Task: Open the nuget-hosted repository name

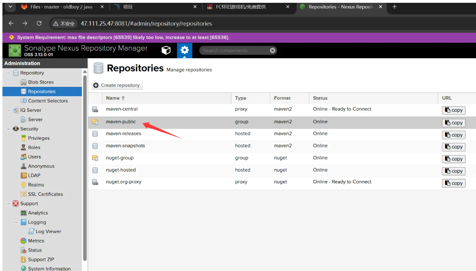Action: coord(121,170)
